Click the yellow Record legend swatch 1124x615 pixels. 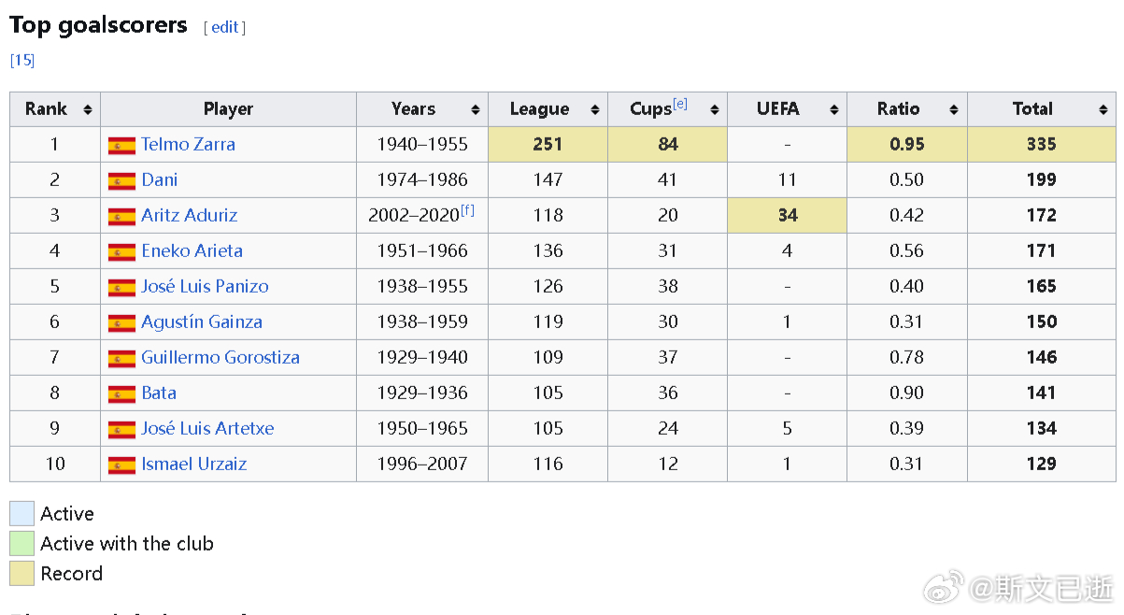point(21,573)
